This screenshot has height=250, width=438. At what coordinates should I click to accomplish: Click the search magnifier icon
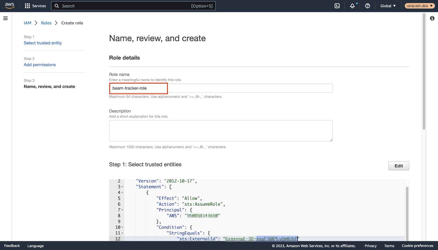pyautogui.click(x=57, y=6)
